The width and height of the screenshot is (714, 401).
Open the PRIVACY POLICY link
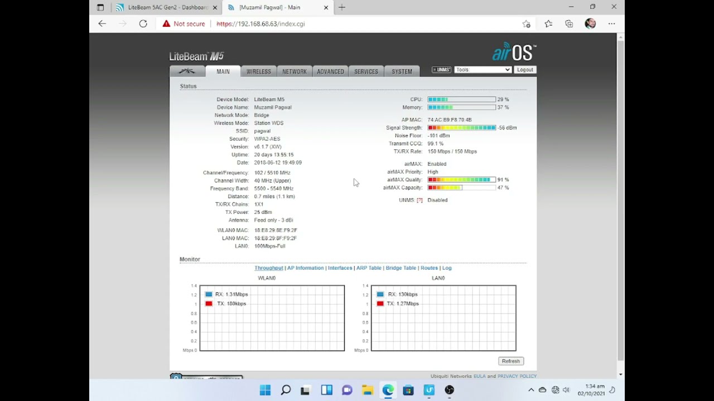[x=517, y=376]
